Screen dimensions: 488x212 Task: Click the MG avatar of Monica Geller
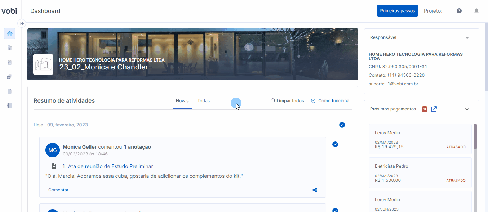click(x=53, y=150)
